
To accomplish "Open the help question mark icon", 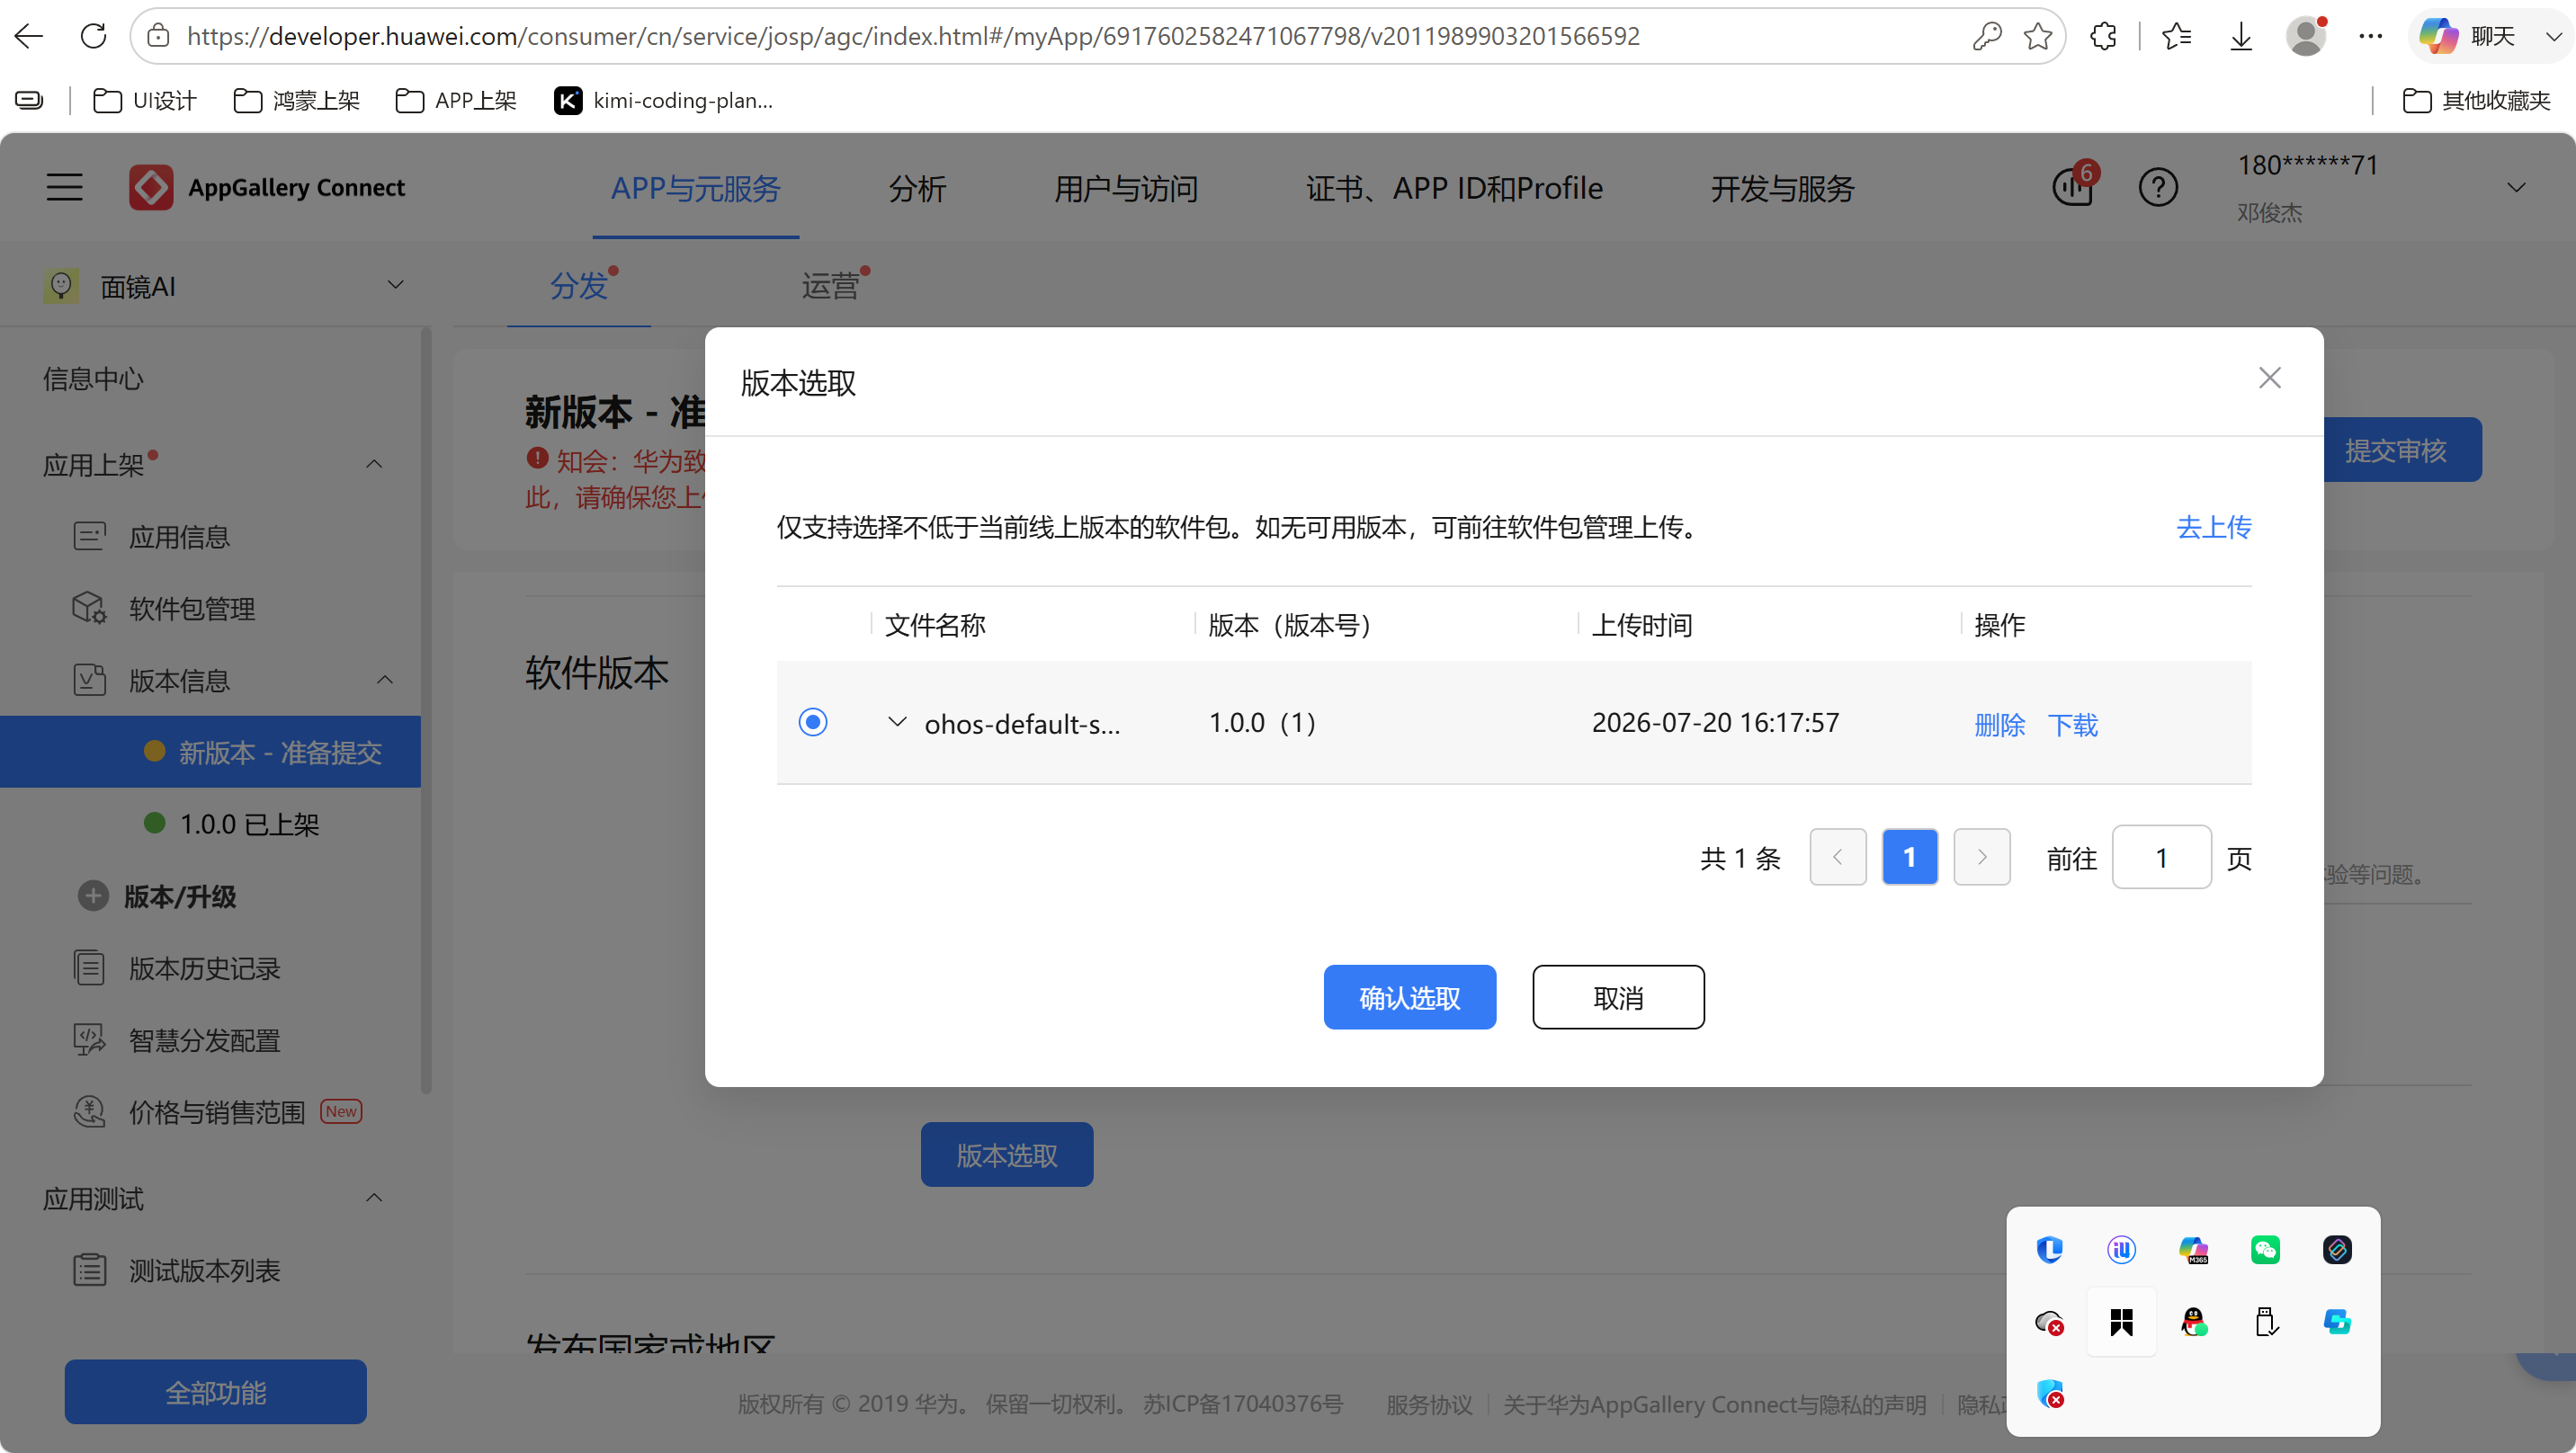I will (x=2158, y=187).
